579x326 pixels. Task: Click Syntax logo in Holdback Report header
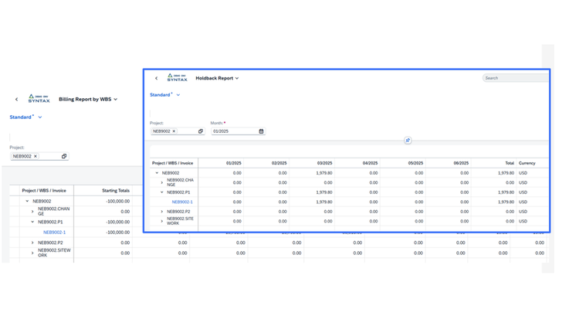coord(178,77)
